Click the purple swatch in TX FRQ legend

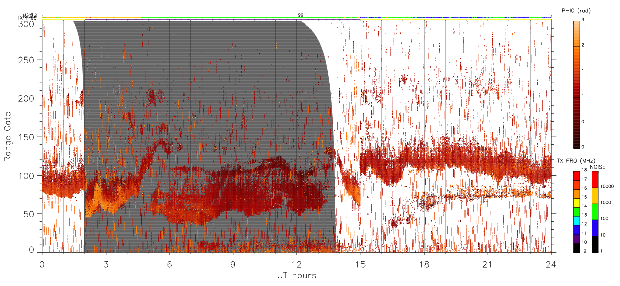point(577,239)
